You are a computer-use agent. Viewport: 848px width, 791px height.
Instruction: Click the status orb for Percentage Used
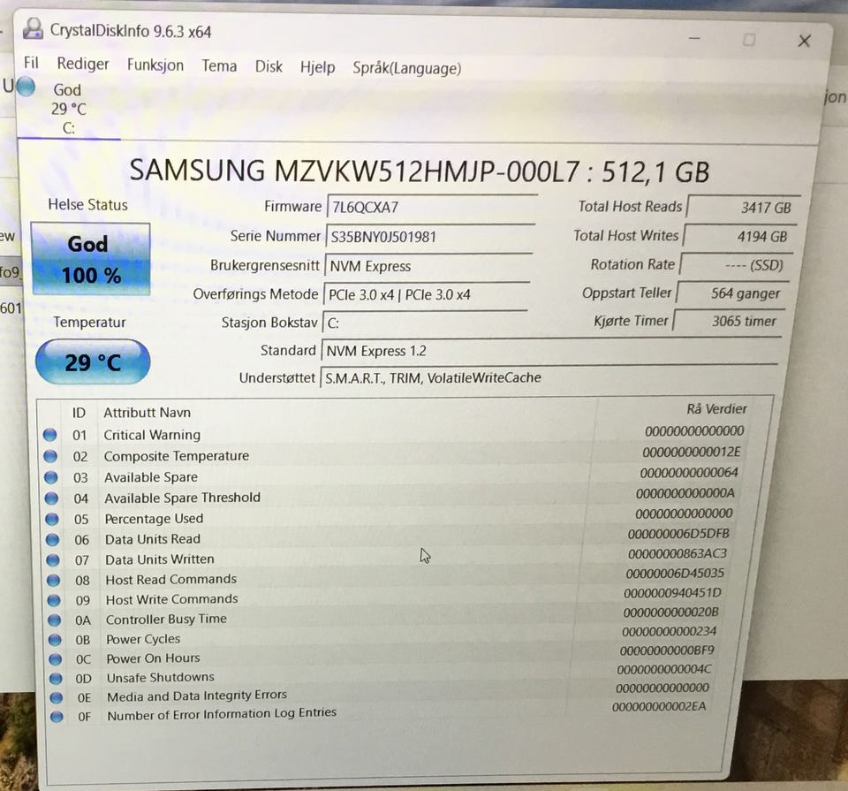(52, 519)
